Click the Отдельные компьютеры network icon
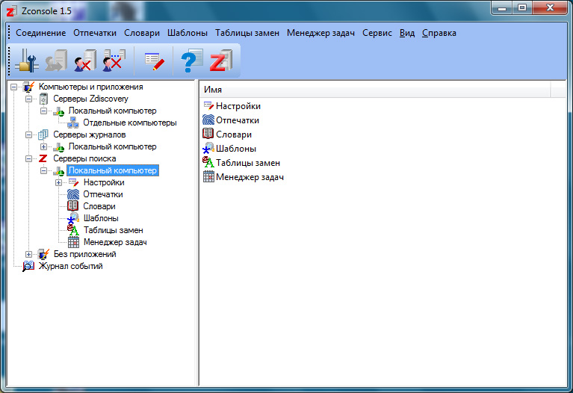 pyautogui.click(x=73, y=123)
